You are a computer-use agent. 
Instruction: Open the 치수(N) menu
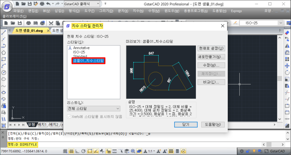(x=138, y=11)
